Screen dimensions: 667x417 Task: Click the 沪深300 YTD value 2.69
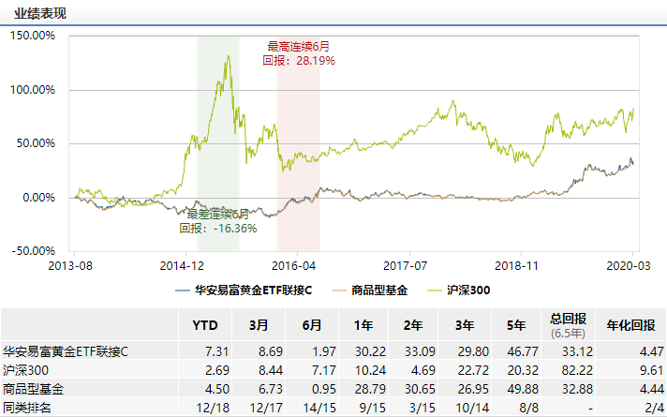[217, 370]
